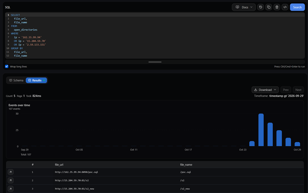
Task: Open the query history icon
Action: pyautogui.click(x=261, y=7)
